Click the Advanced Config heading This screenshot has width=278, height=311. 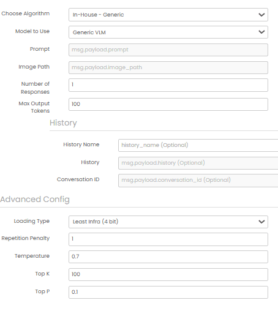[x=35, y=200]
